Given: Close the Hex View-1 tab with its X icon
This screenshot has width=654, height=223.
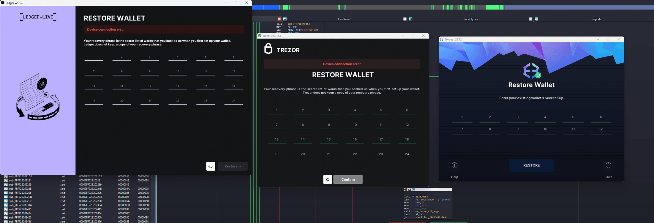Looking at the screenshot, I should click(x=405, y=19).
